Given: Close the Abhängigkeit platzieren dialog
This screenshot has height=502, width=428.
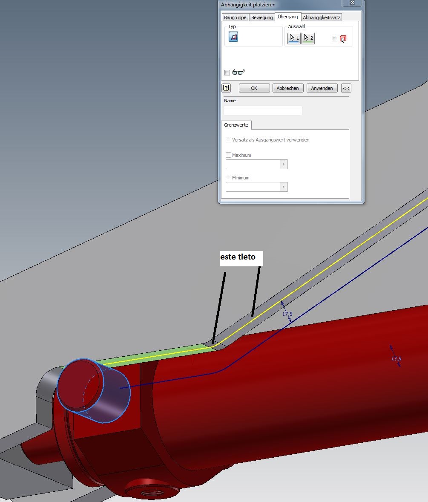Looking at the screenshot, I should click(x=352, y=4).
